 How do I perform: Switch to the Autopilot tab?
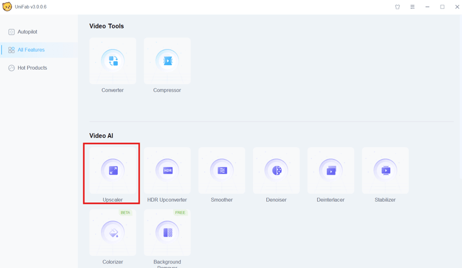click(27, 32)
